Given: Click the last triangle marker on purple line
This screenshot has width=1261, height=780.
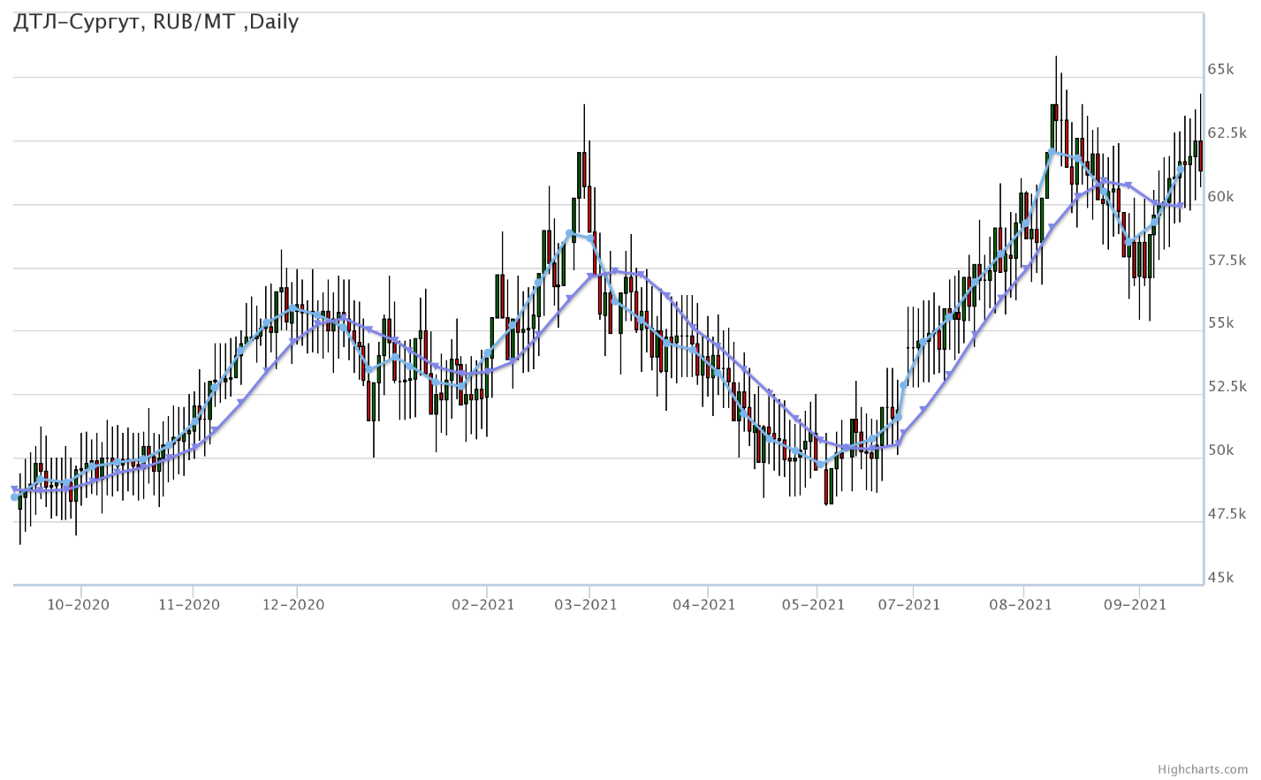Looking at the screenshot, I should tap(1181, 206).
